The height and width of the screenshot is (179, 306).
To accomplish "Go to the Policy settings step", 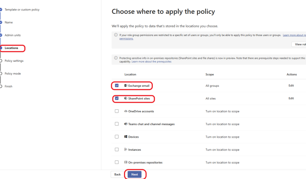I will pos(14,61).
